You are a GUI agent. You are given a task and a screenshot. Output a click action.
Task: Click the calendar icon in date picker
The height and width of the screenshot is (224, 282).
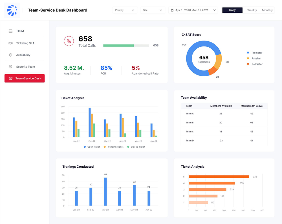coord(172,10)
